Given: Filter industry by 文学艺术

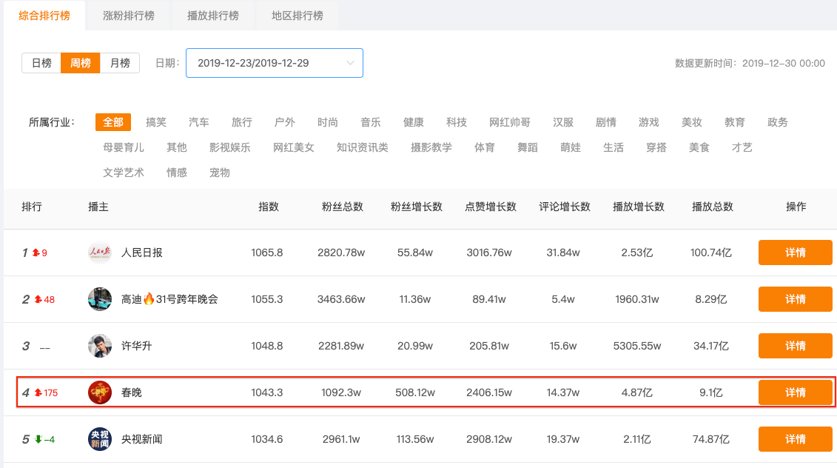Looking at the screenshot, I should click(124, 173).
